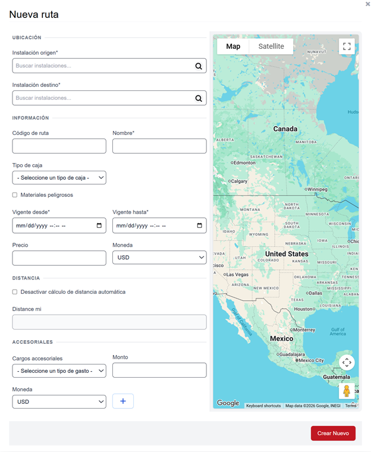Click Vigente desde date field

click(59, 225)
